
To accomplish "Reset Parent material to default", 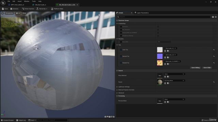I will click(x=214, y=82).
